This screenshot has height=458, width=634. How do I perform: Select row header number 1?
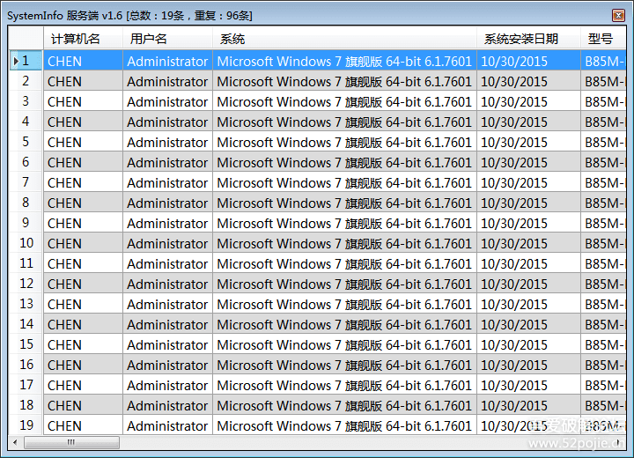click(26, 61)
